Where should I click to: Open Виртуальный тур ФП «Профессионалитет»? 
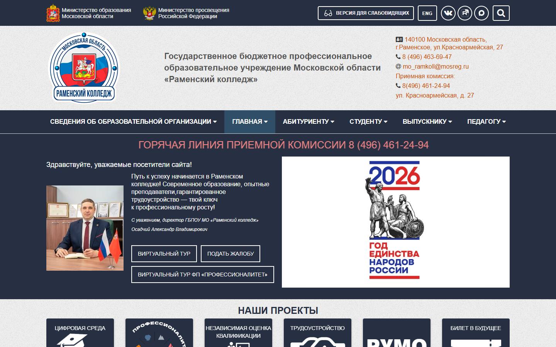(x=203, y=275)
